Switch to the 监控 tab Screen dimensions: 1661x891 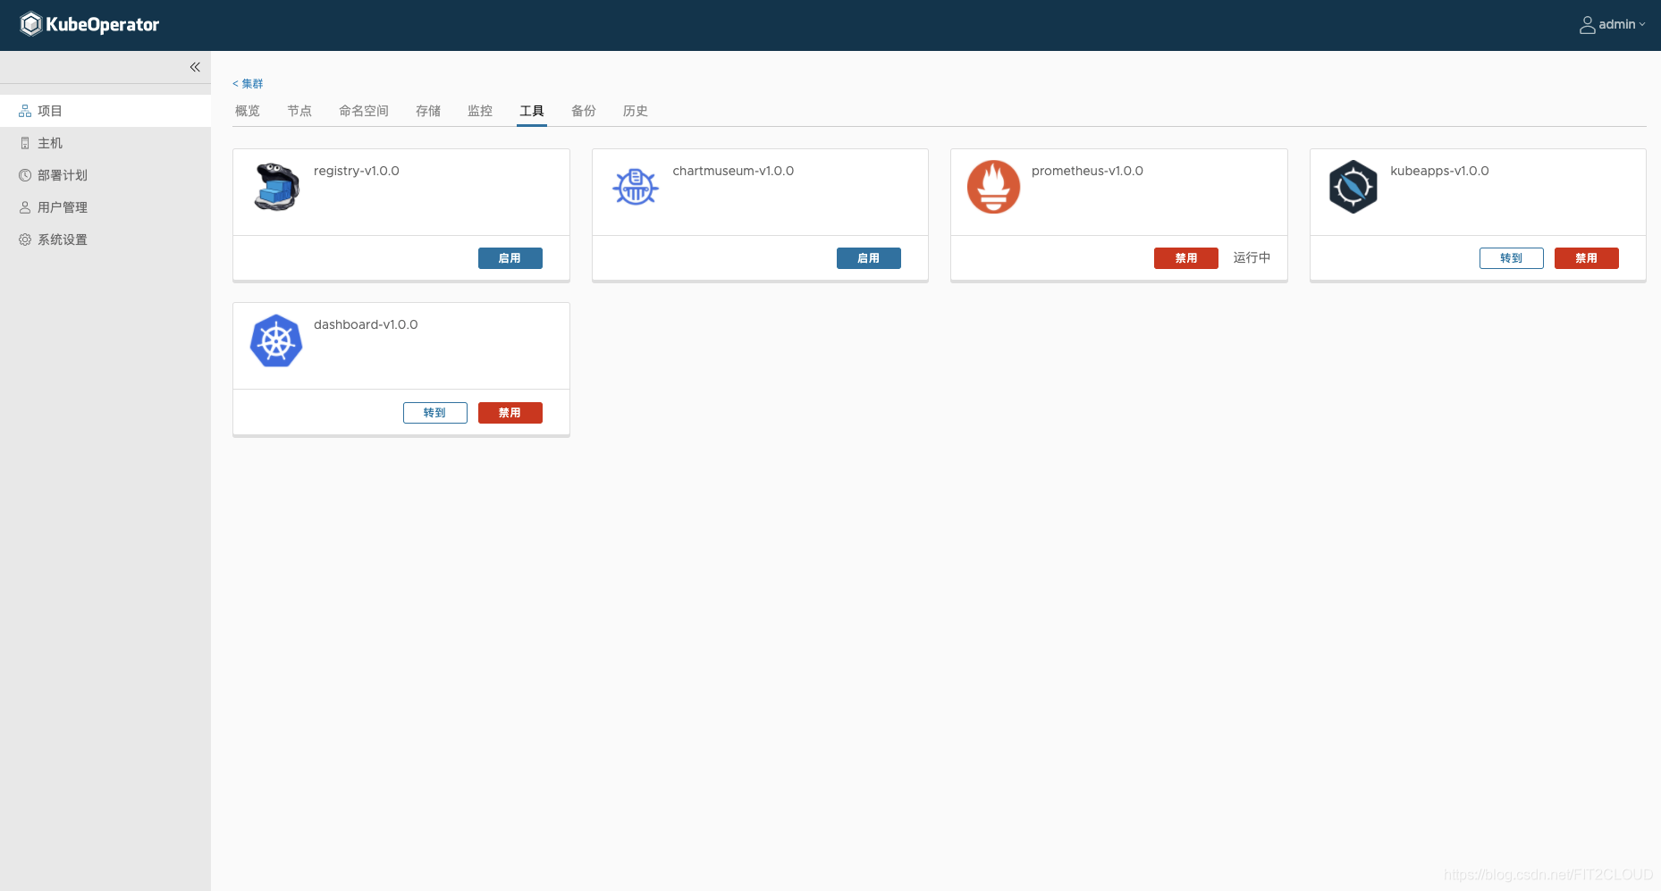pos(480,111)
